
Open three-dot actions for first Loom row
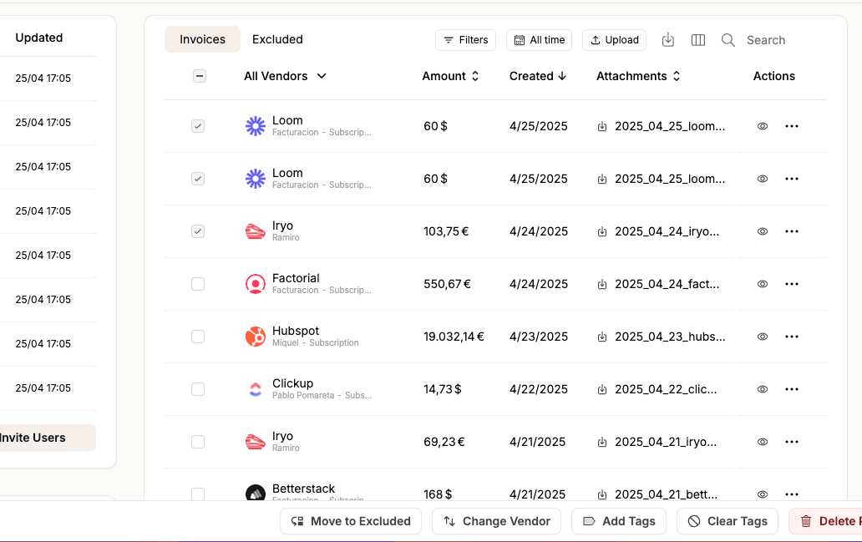click(791, 126)
